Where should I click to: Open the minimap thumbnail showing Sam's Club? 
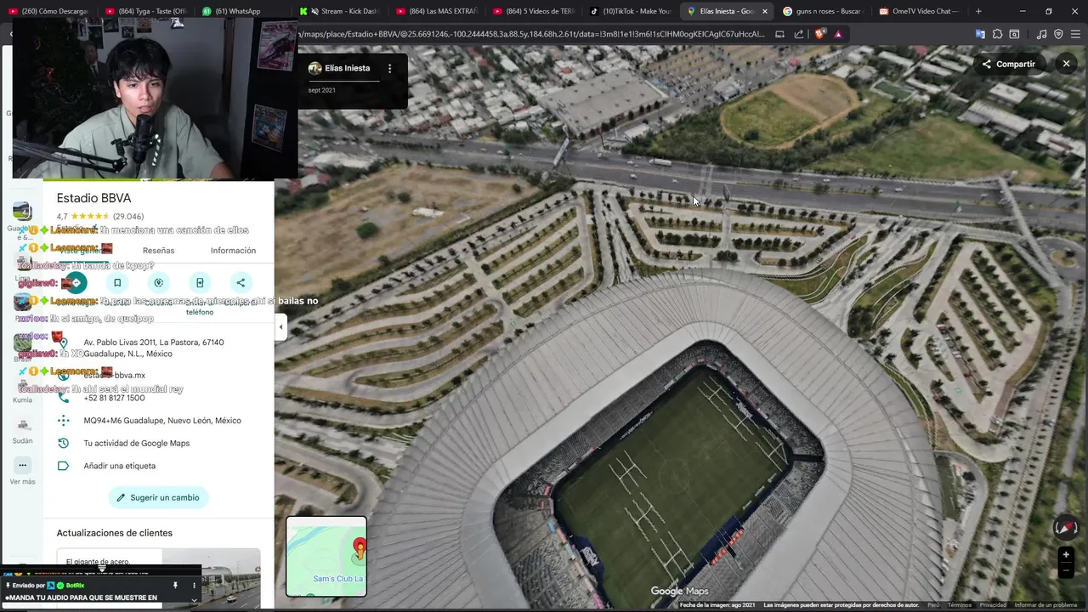[326, 557]
